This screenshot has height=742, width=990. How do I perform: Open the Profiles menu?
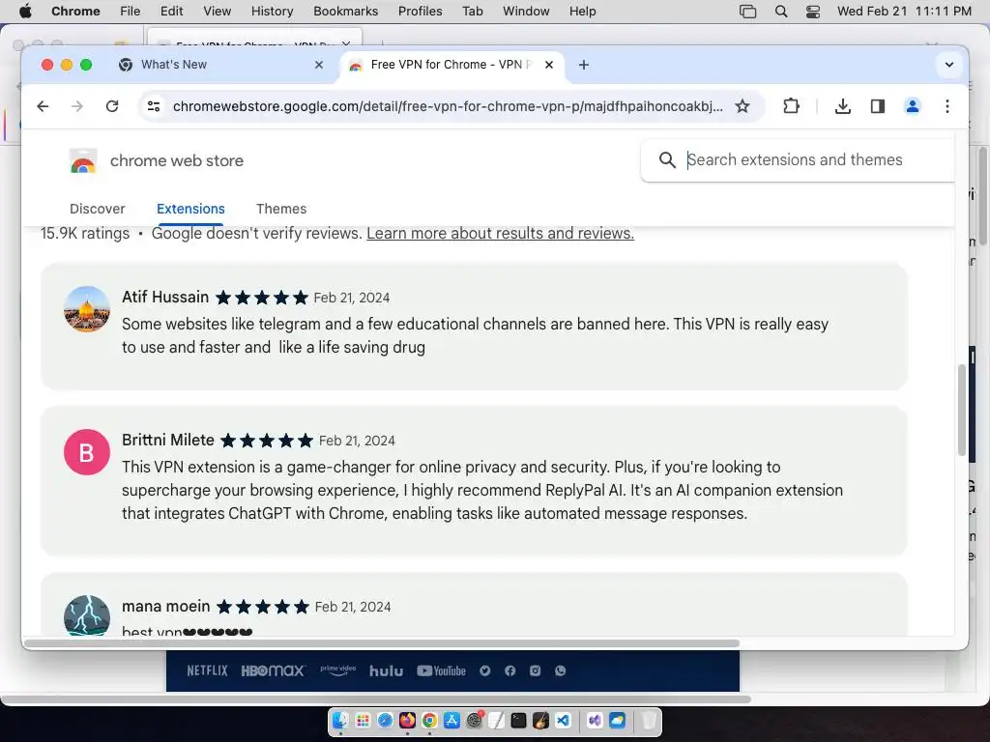coord(420,12)
